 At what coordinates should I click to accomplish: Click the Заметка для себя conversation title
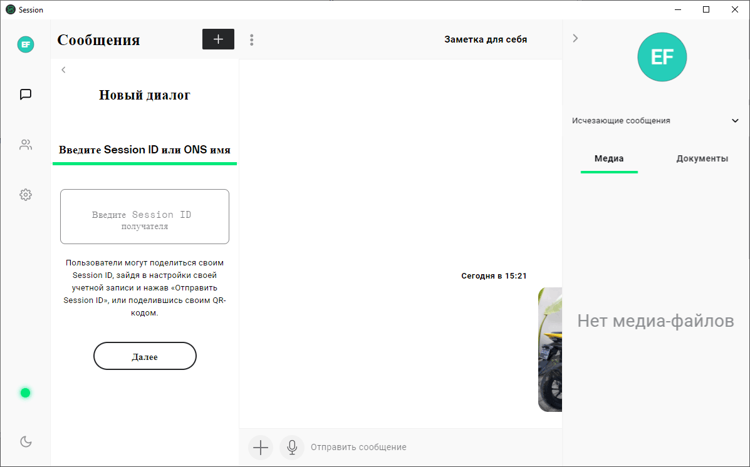point(486,39)
